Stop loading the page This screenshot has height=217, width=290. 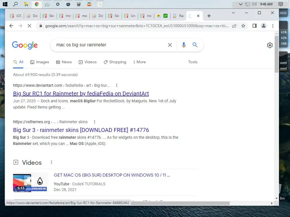point(29,26)
